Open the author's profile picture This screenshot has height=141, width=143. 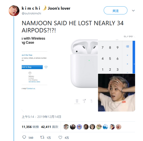(14, 11)
